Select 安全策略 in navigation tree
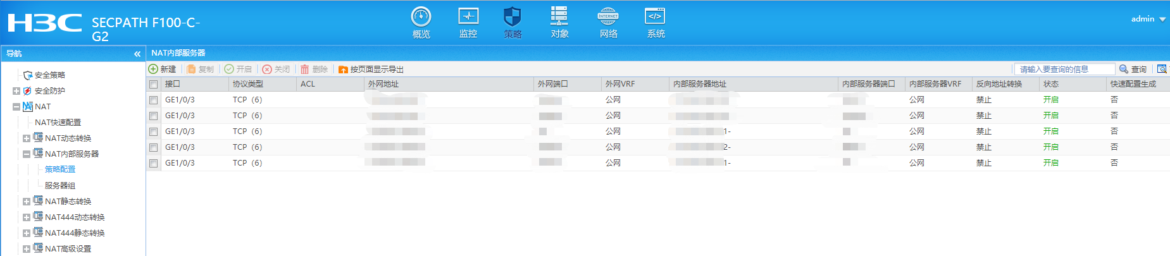This screenshot has height=256, width=1170. click(x=50, y=75)
